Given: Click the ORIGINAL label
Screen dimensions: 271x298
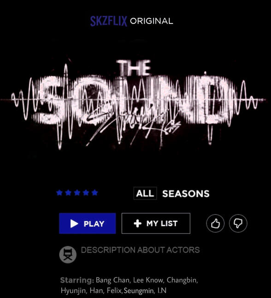Looking at the screenshot, I should point(152,21).
